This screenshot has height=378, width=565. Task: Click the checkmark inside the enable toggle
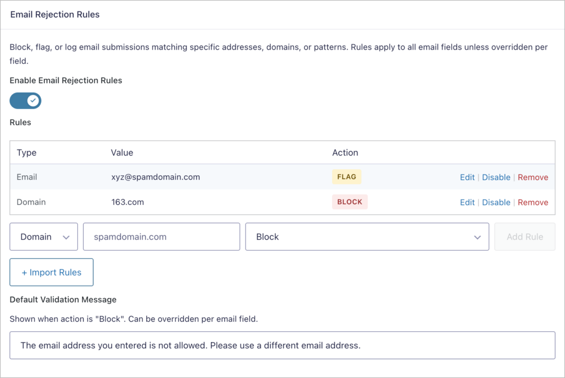point(33,100)
